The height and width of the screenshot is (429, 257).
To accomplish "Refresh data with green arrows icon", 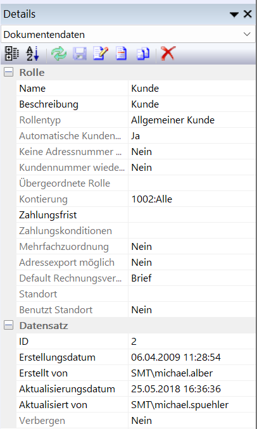I will click(59, 53).
